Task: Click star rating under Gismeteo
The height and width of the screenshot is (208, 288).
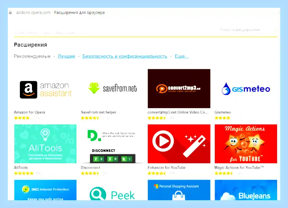Action: tap(222, 118)
